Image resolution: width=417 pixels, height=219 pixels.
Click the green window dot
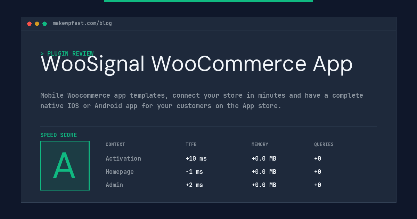tap(44, 24)
